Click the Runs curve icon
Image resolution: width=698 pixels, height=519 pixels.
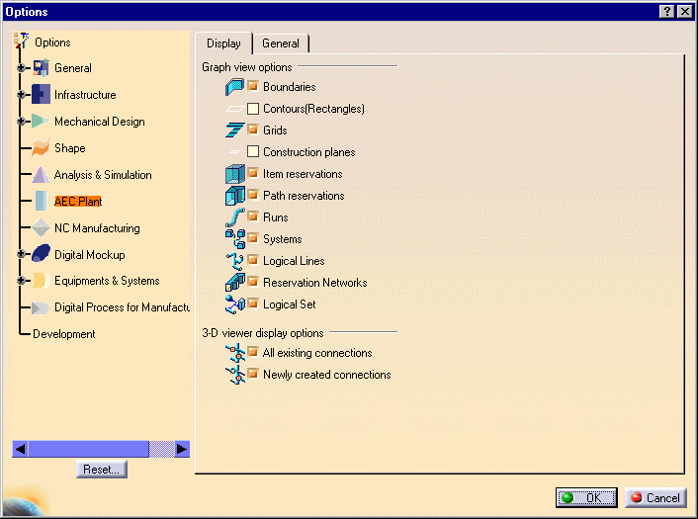point(234,217)
